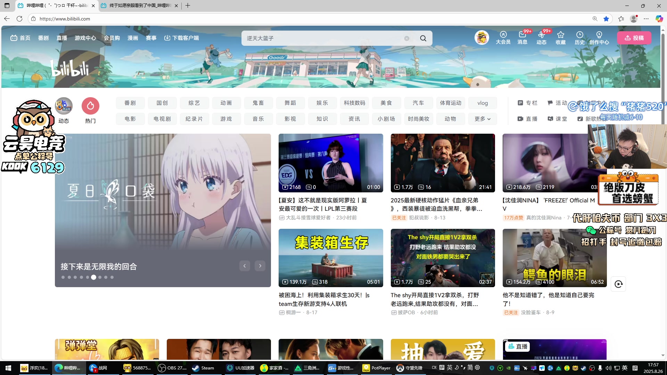Screen dimensions: 667x375
Task: Select 纪录片 category button
Action: point(194,119)
